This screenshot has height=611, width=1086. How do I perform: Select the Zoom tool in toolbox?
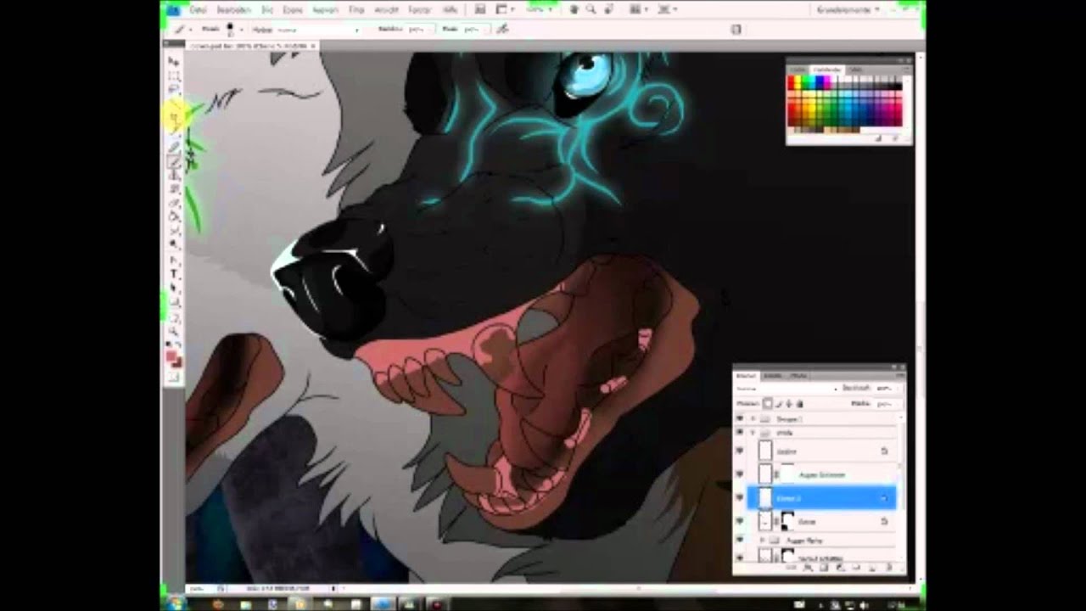[174, 331]
